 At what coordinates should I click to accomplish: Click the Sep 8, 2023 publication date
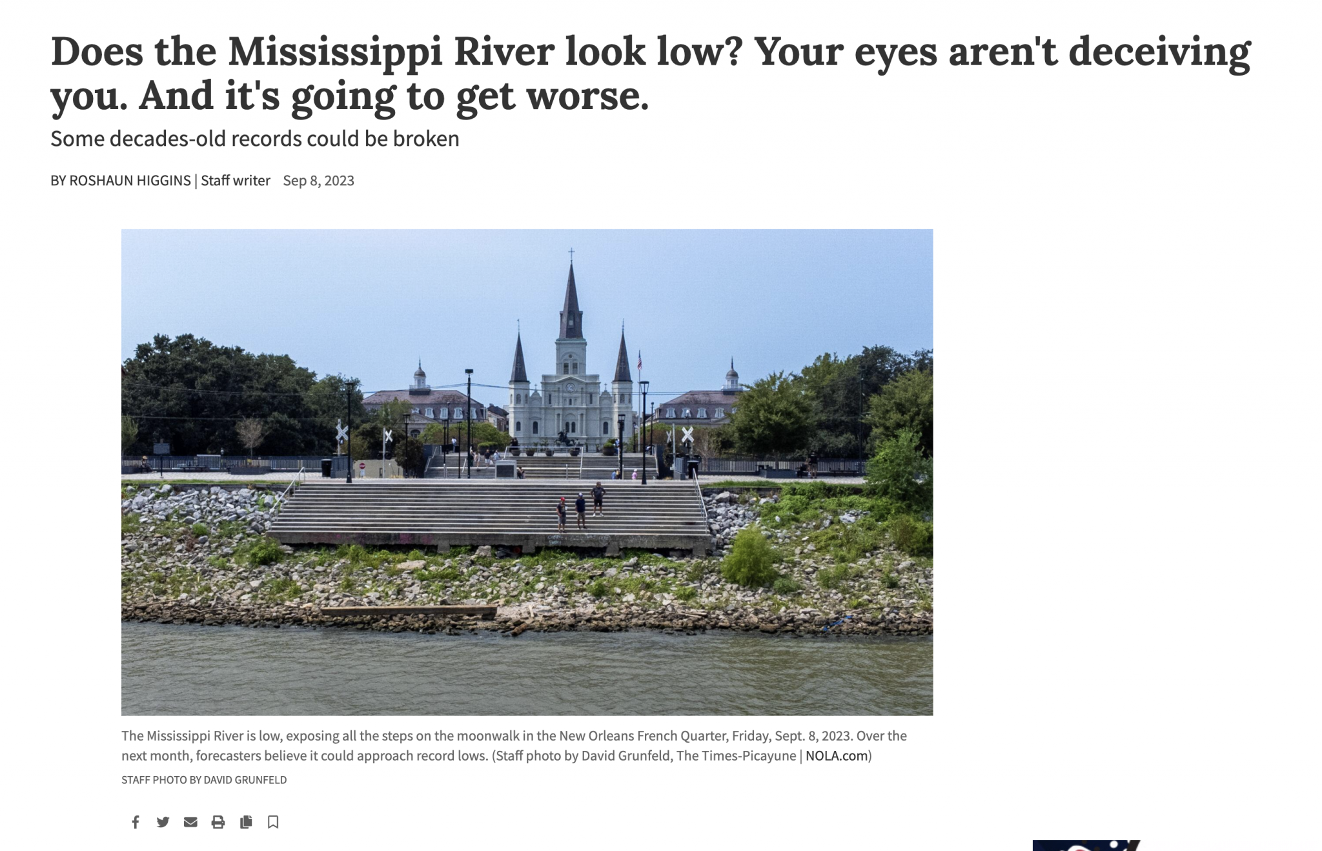318,180
